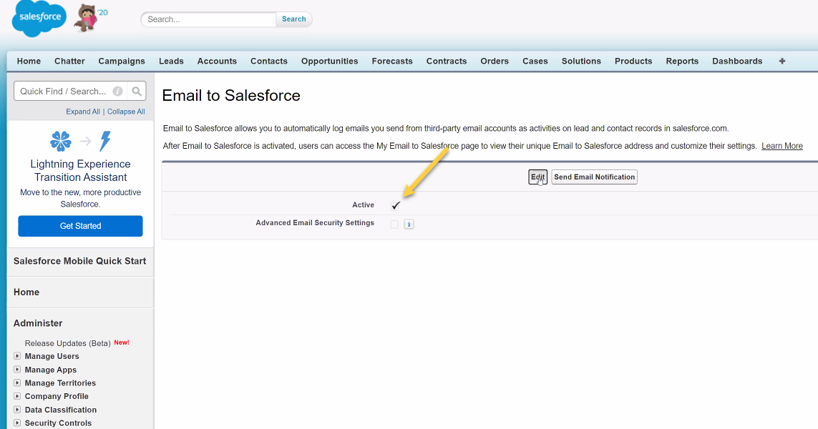Open Advanced Email Security Settings info icon
This screenshot has width=818, height=429.
coord(409,224)
